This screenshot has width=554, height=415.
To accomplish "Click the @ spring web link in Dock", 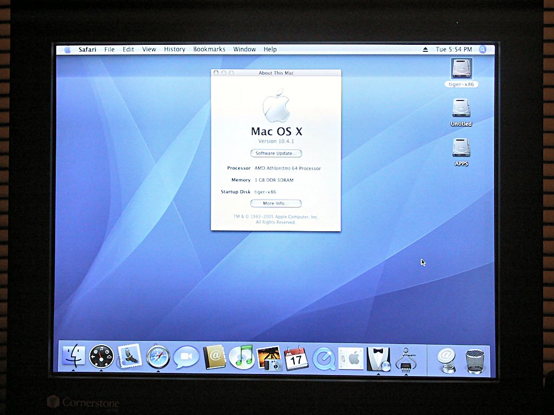I will [447, 360].
